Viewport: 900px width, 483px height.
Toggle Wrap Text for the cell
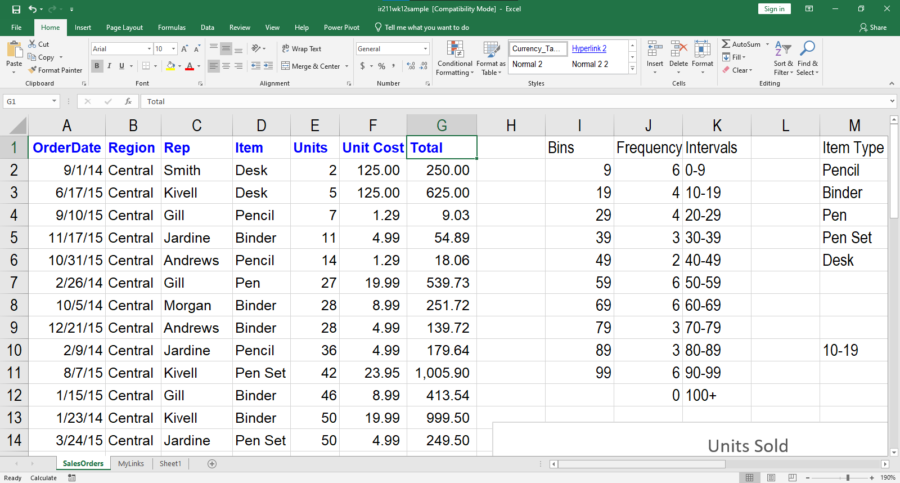click(301, 49)
